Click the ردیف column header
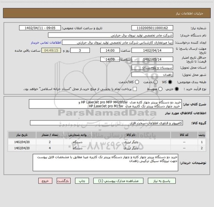This screenshot has width=214, height=207. (202, 135)
